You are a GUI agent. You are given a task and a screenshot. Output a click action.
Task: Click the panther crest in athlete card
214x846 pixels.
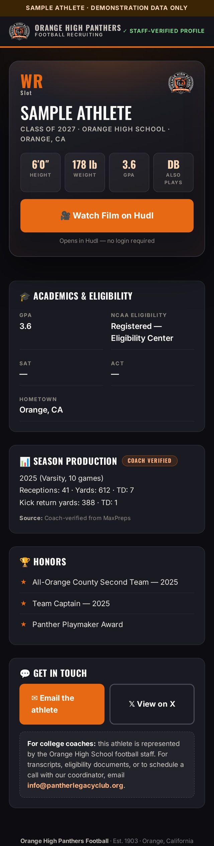(x=181, y=83)
